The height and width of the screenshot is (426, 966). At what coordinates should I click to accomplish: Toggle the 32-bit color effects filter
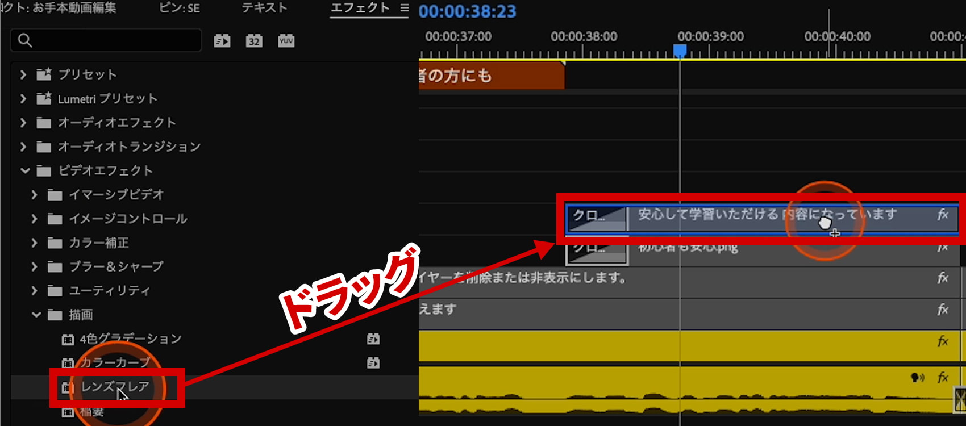[x=254, y=41]
